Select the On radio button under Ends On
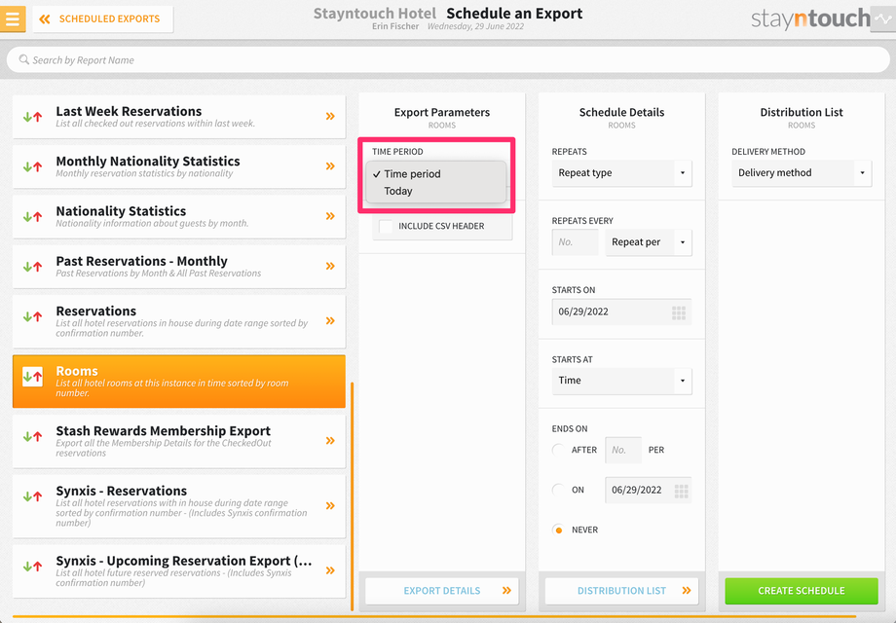The width and height of the screenshot is (896, 623). tap(559, 490)
